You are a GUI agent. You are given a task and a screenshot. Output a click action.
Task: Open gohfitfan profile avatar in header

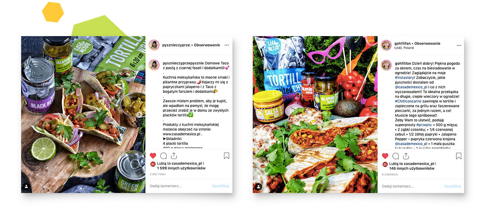point(386,45)
